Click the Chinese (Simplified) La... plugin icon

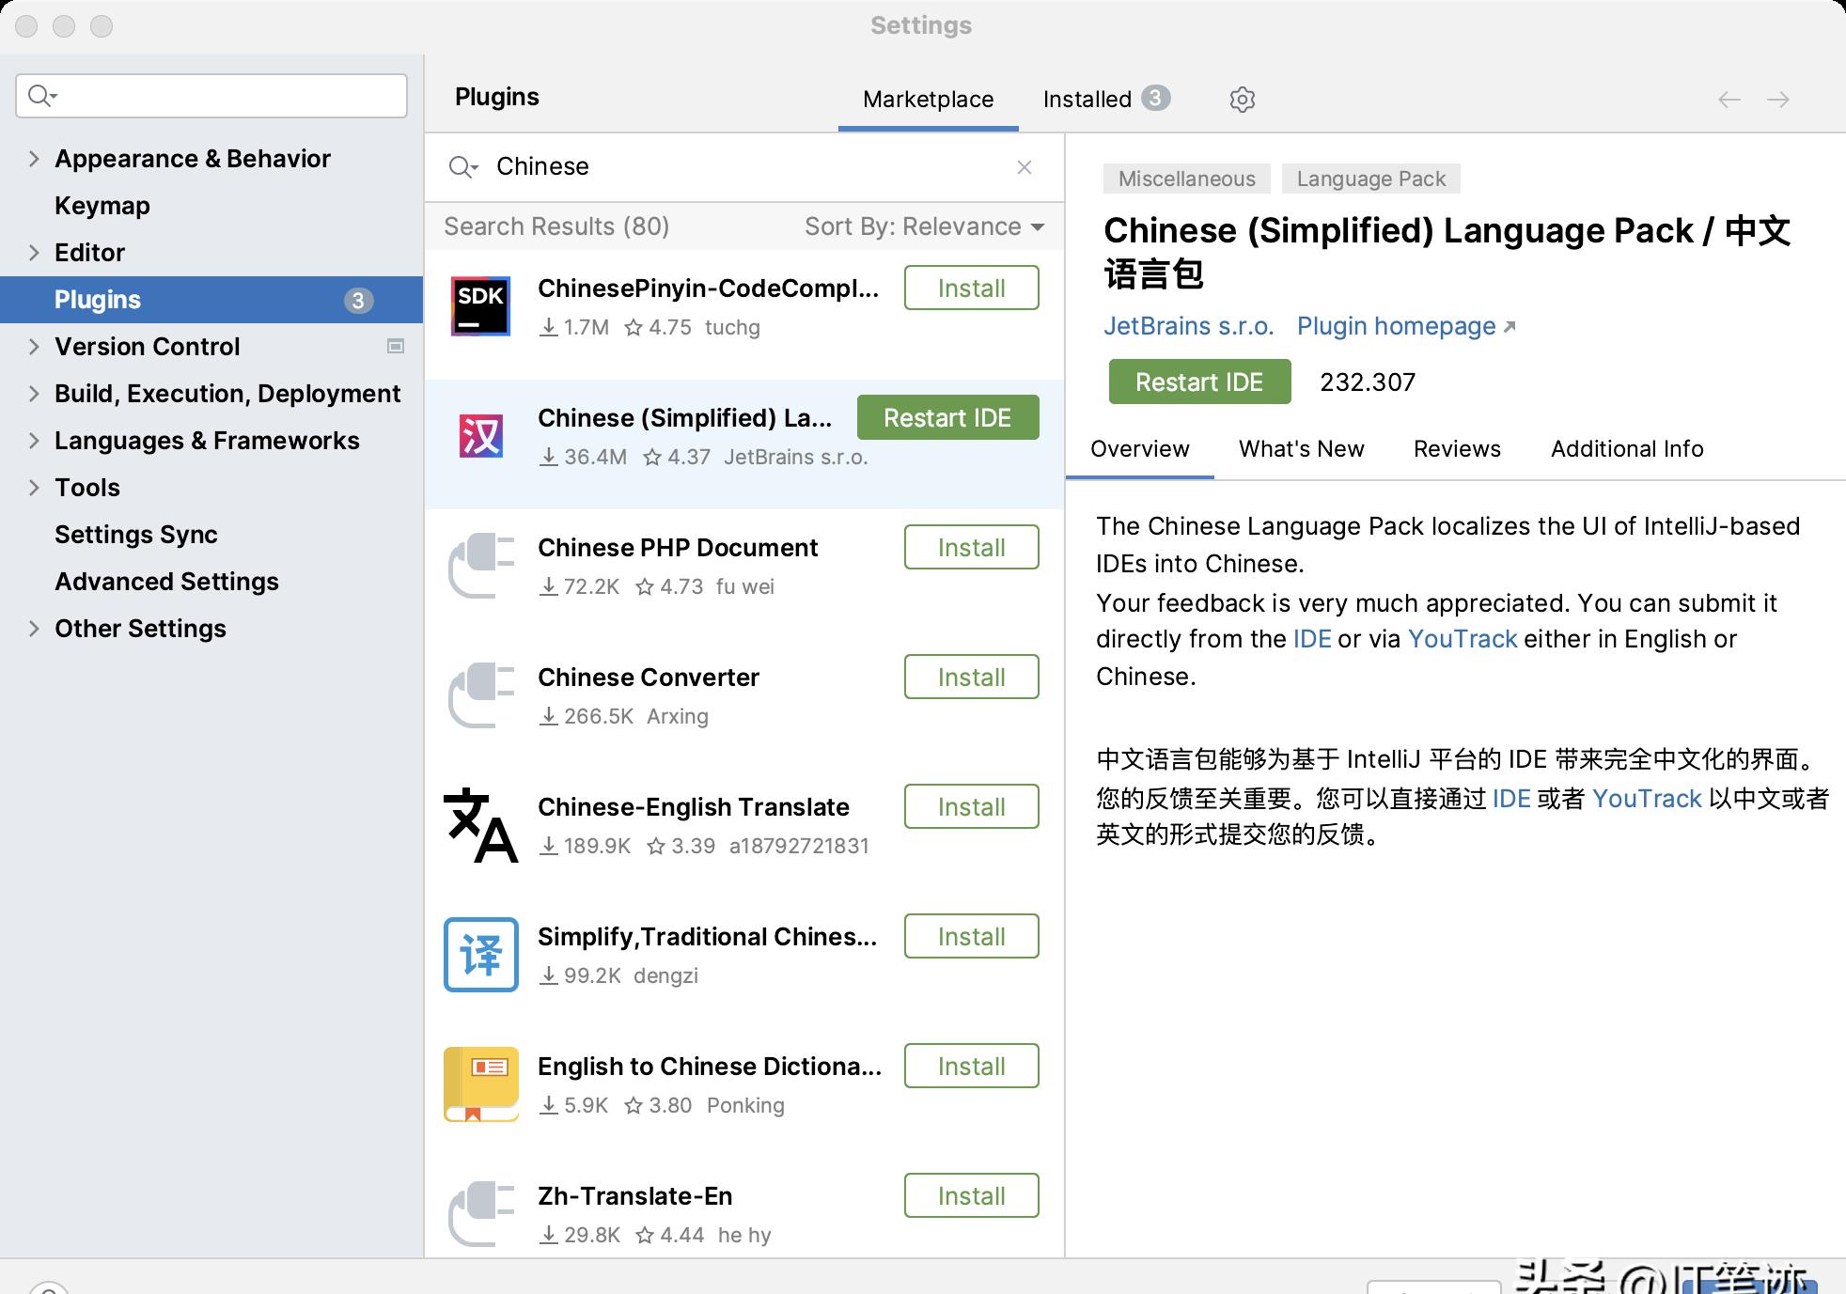(481, 434)
